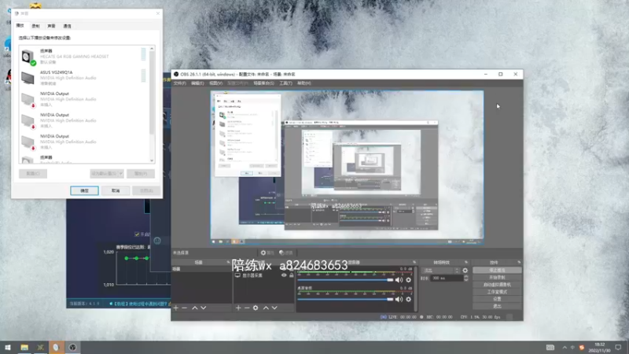Switch to the 声音 tab in Sound dialog
The height and width of the screenshot is (354, 629).
click(51, 26)
